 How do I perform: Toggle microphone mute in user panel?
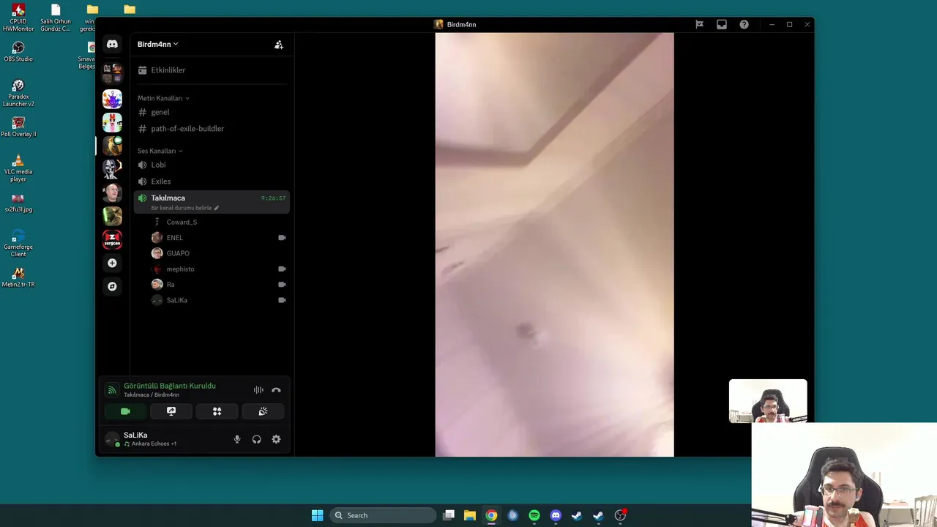[x=236, y=439]
